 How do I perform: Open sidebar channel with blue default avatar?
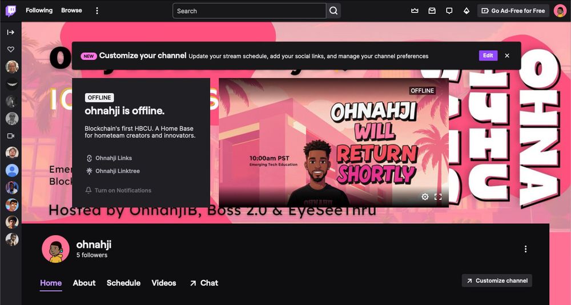click(x=12, y=170)
